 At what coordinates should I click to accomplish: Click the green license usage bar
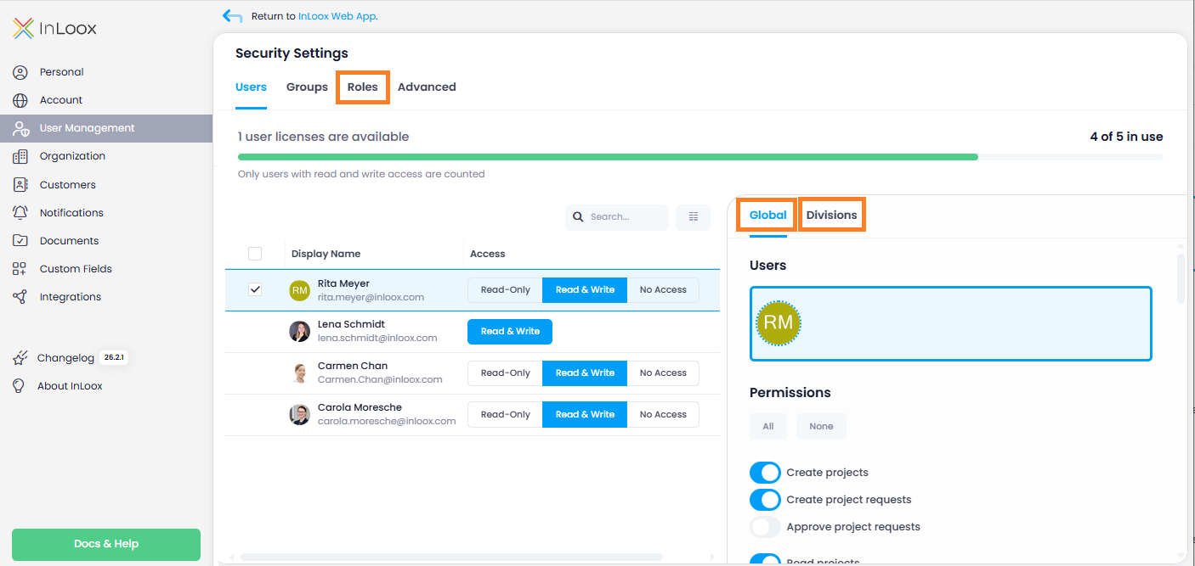(x=608, y=157)
